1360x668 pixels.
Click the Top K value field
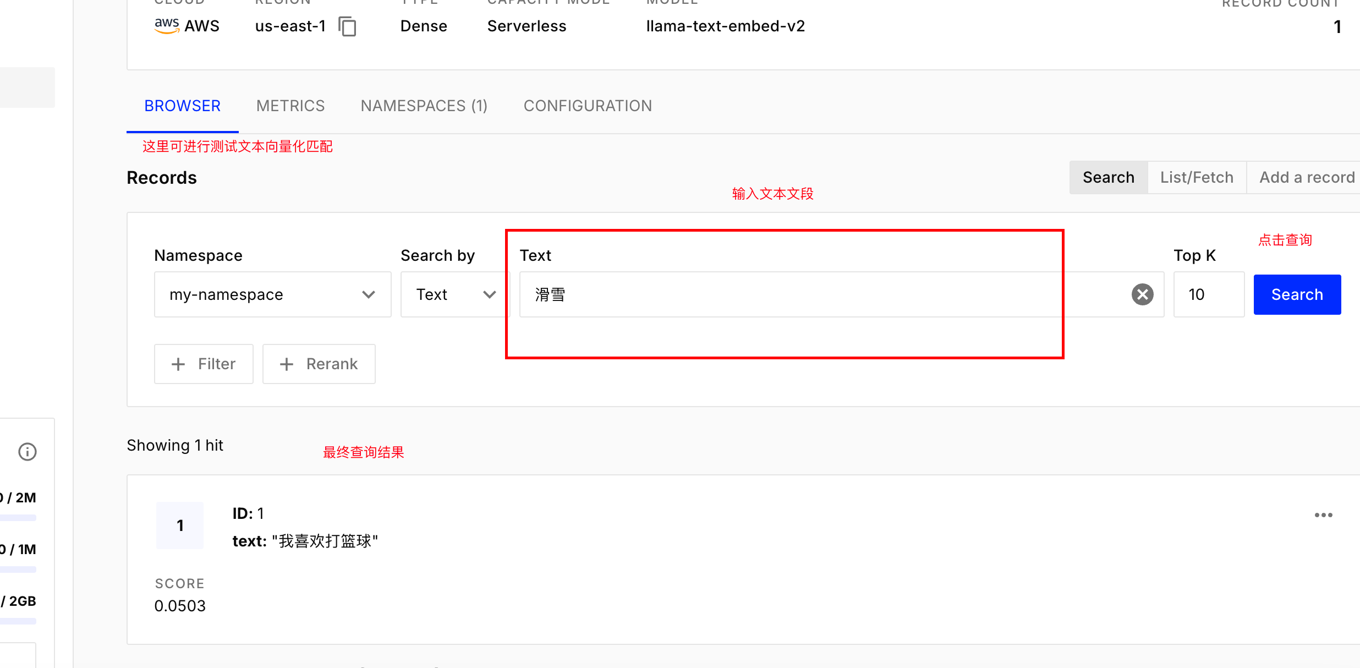click(1209, 294)
